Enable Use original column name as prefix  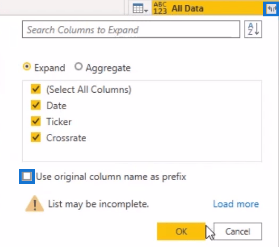27,176
